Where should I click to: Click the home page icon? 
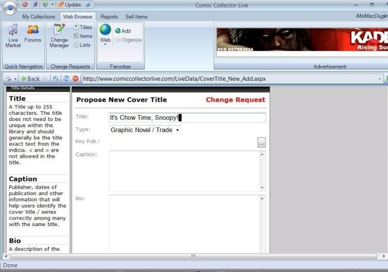tap(56, 79)
